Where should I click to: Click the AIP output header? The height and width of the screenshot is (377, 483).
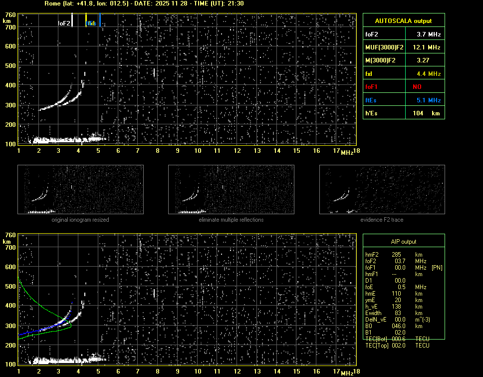[x=403, y=242]
